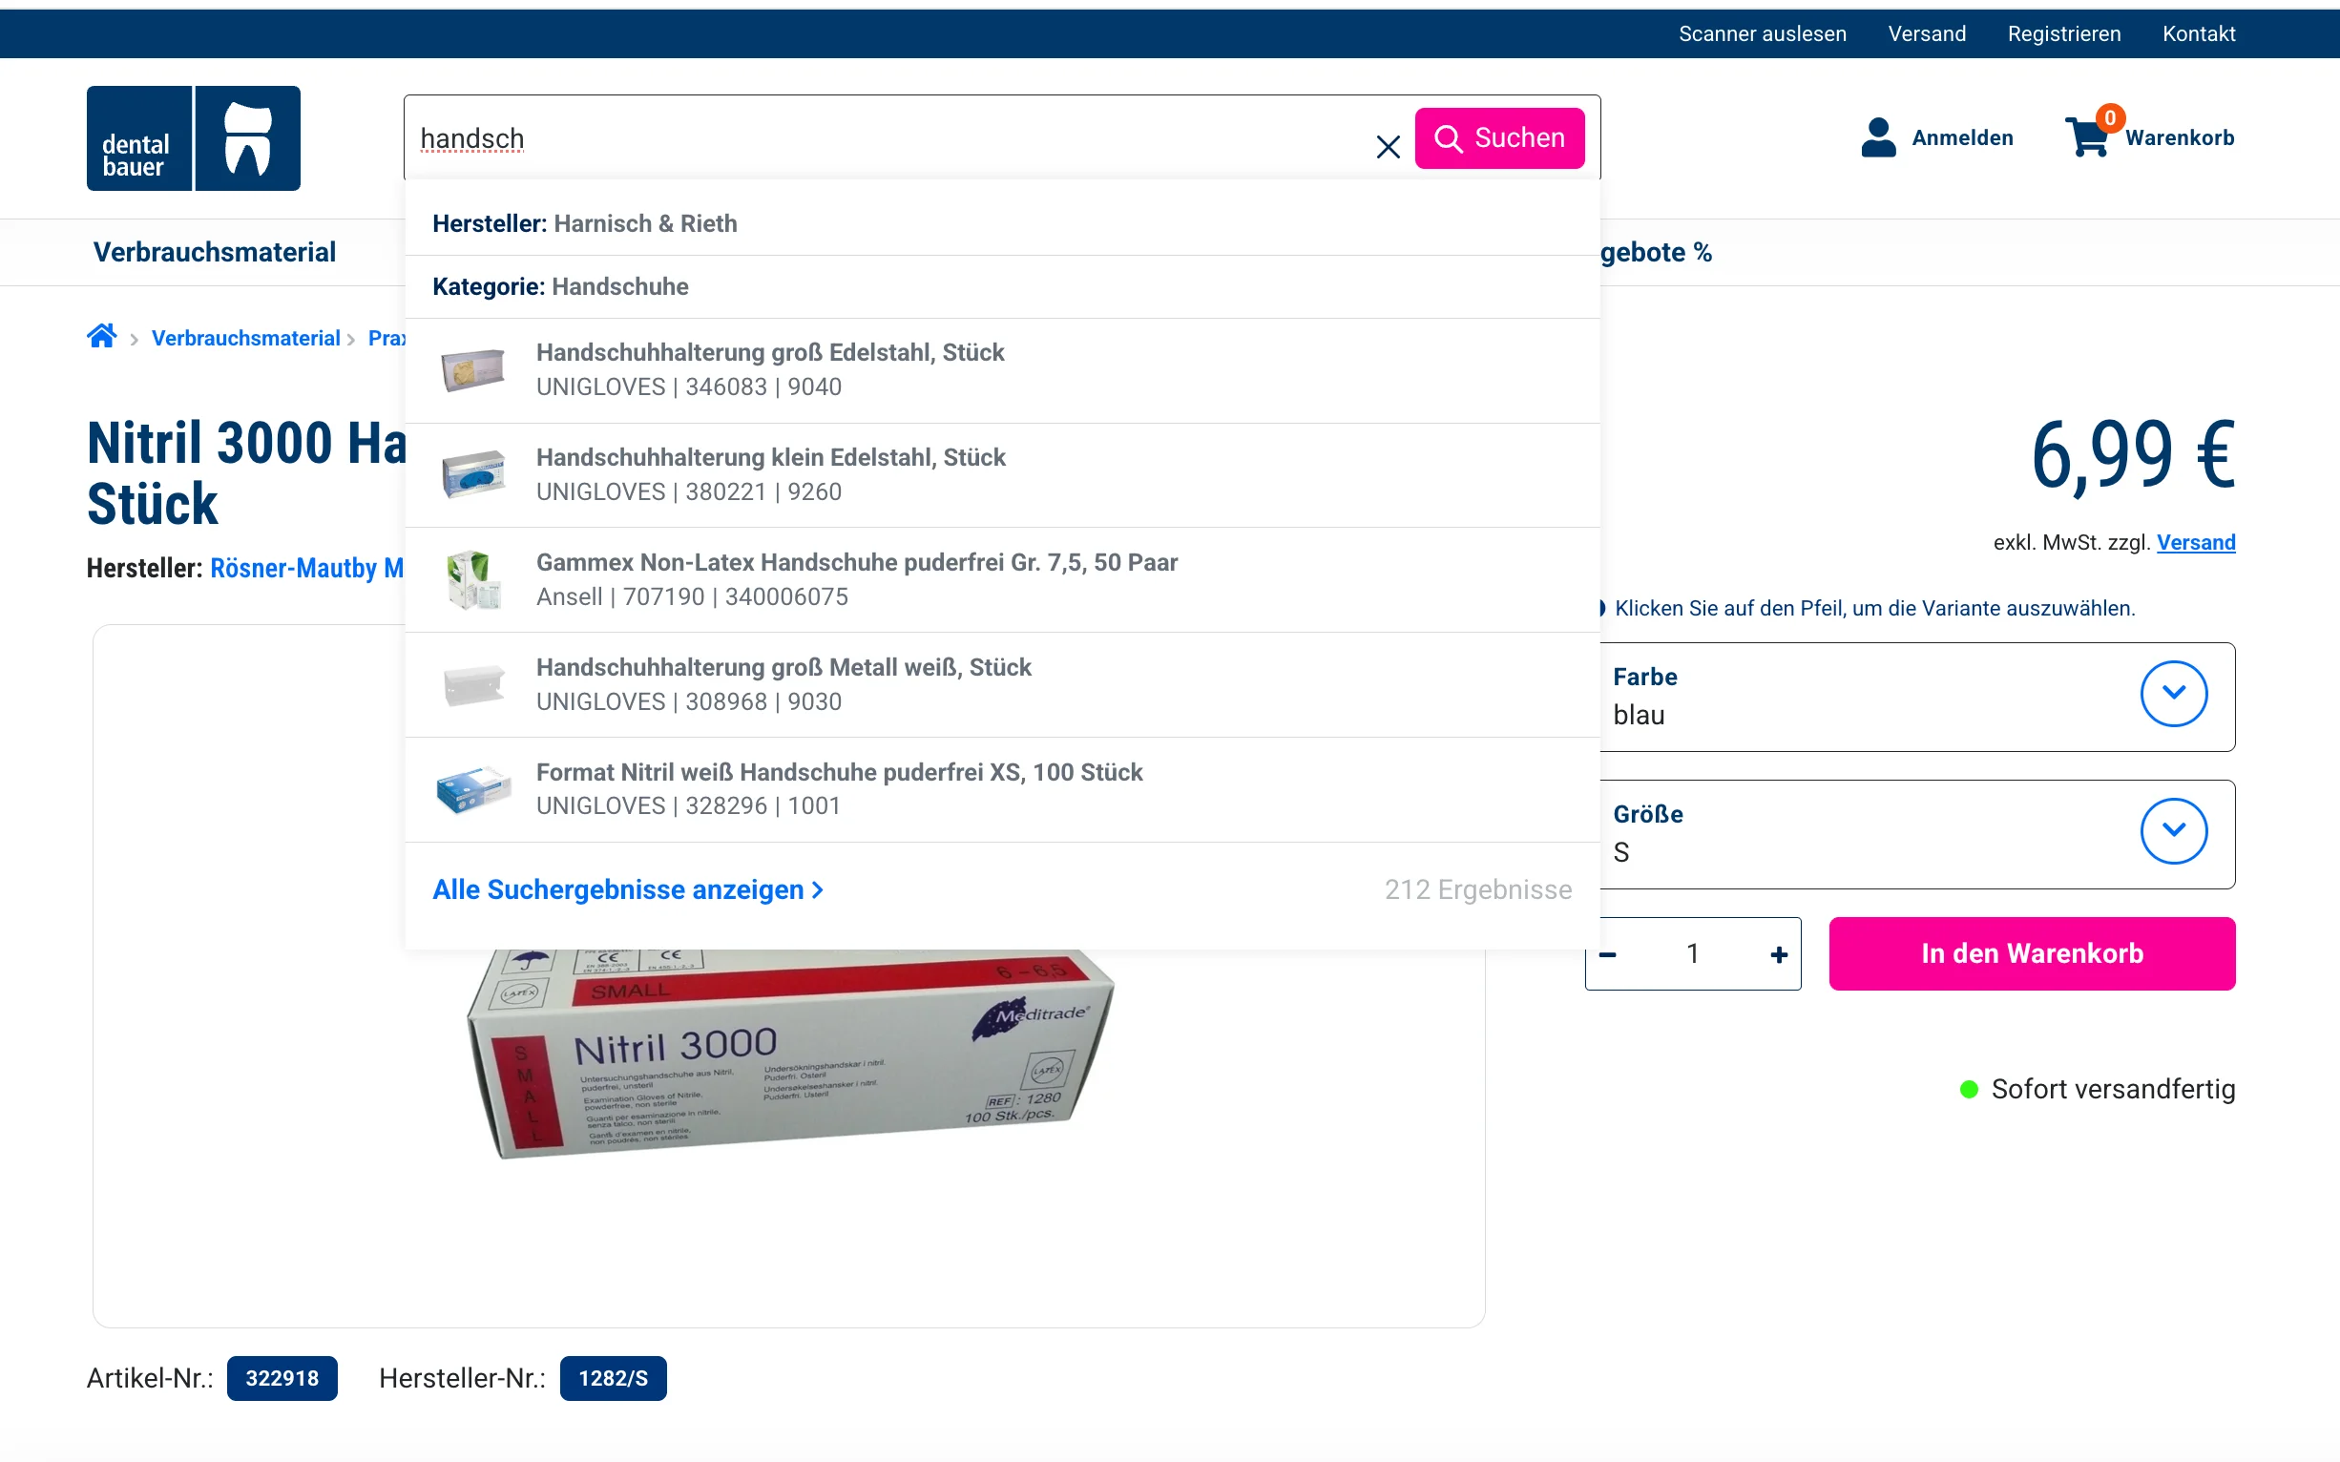Click thumbnail of Handschuhhalterung klein Edelstahl

click(472, 474)
